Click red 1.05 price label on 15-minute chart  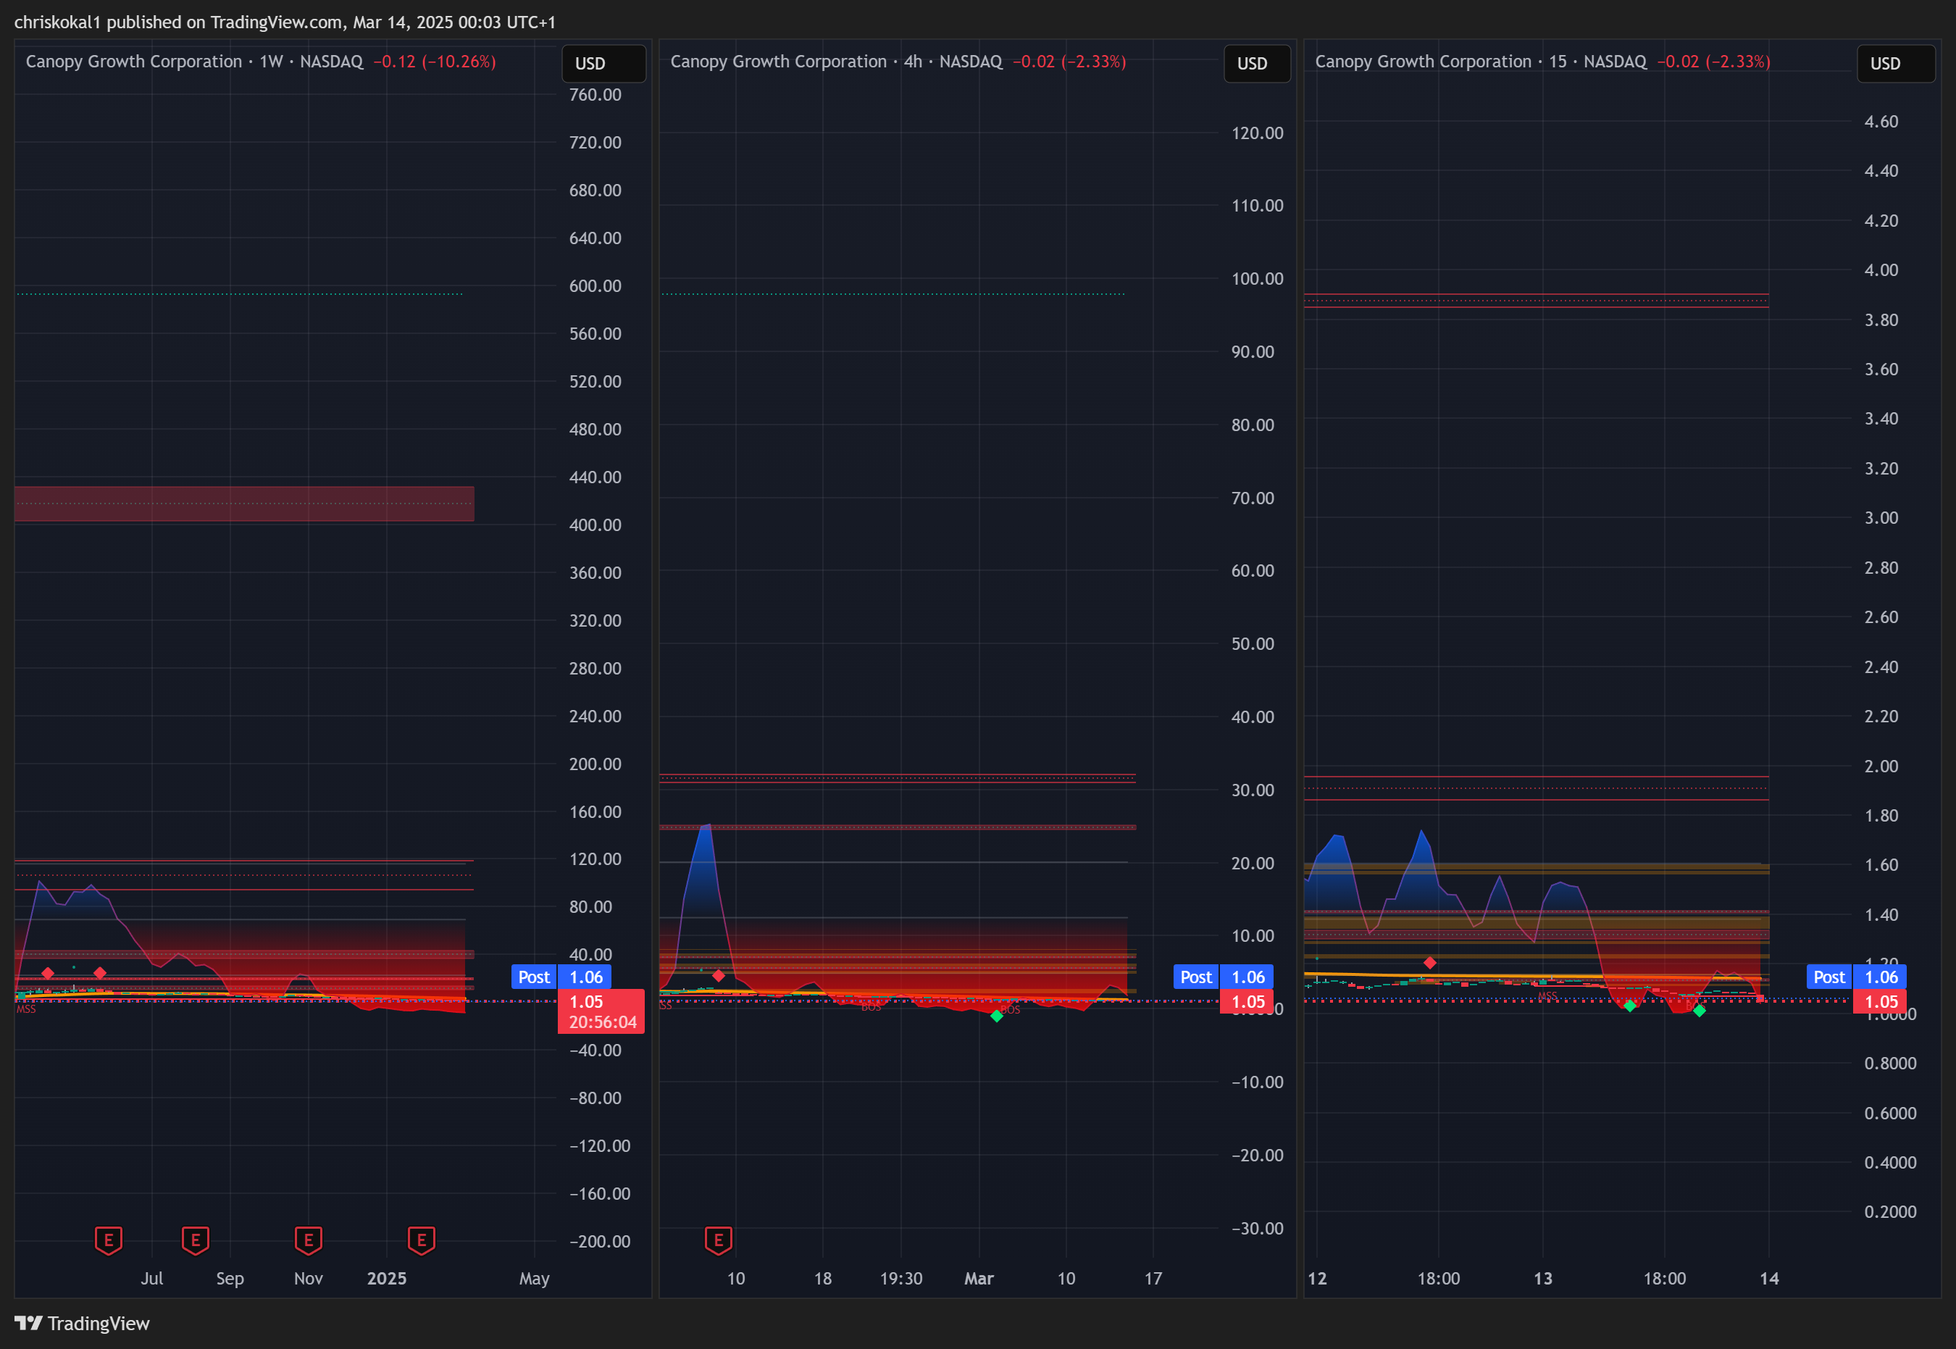click(x=1881, y=1001)
